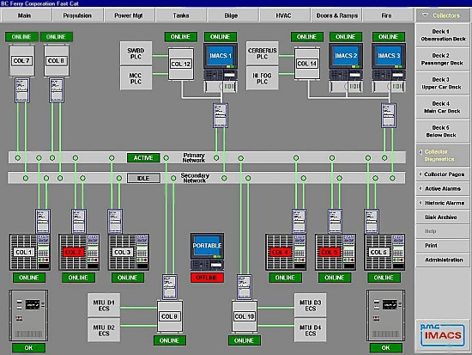This screenshot has width=472, height=355.
Task: Click the HI FOG PLC box
Action: tap(263, 78)
